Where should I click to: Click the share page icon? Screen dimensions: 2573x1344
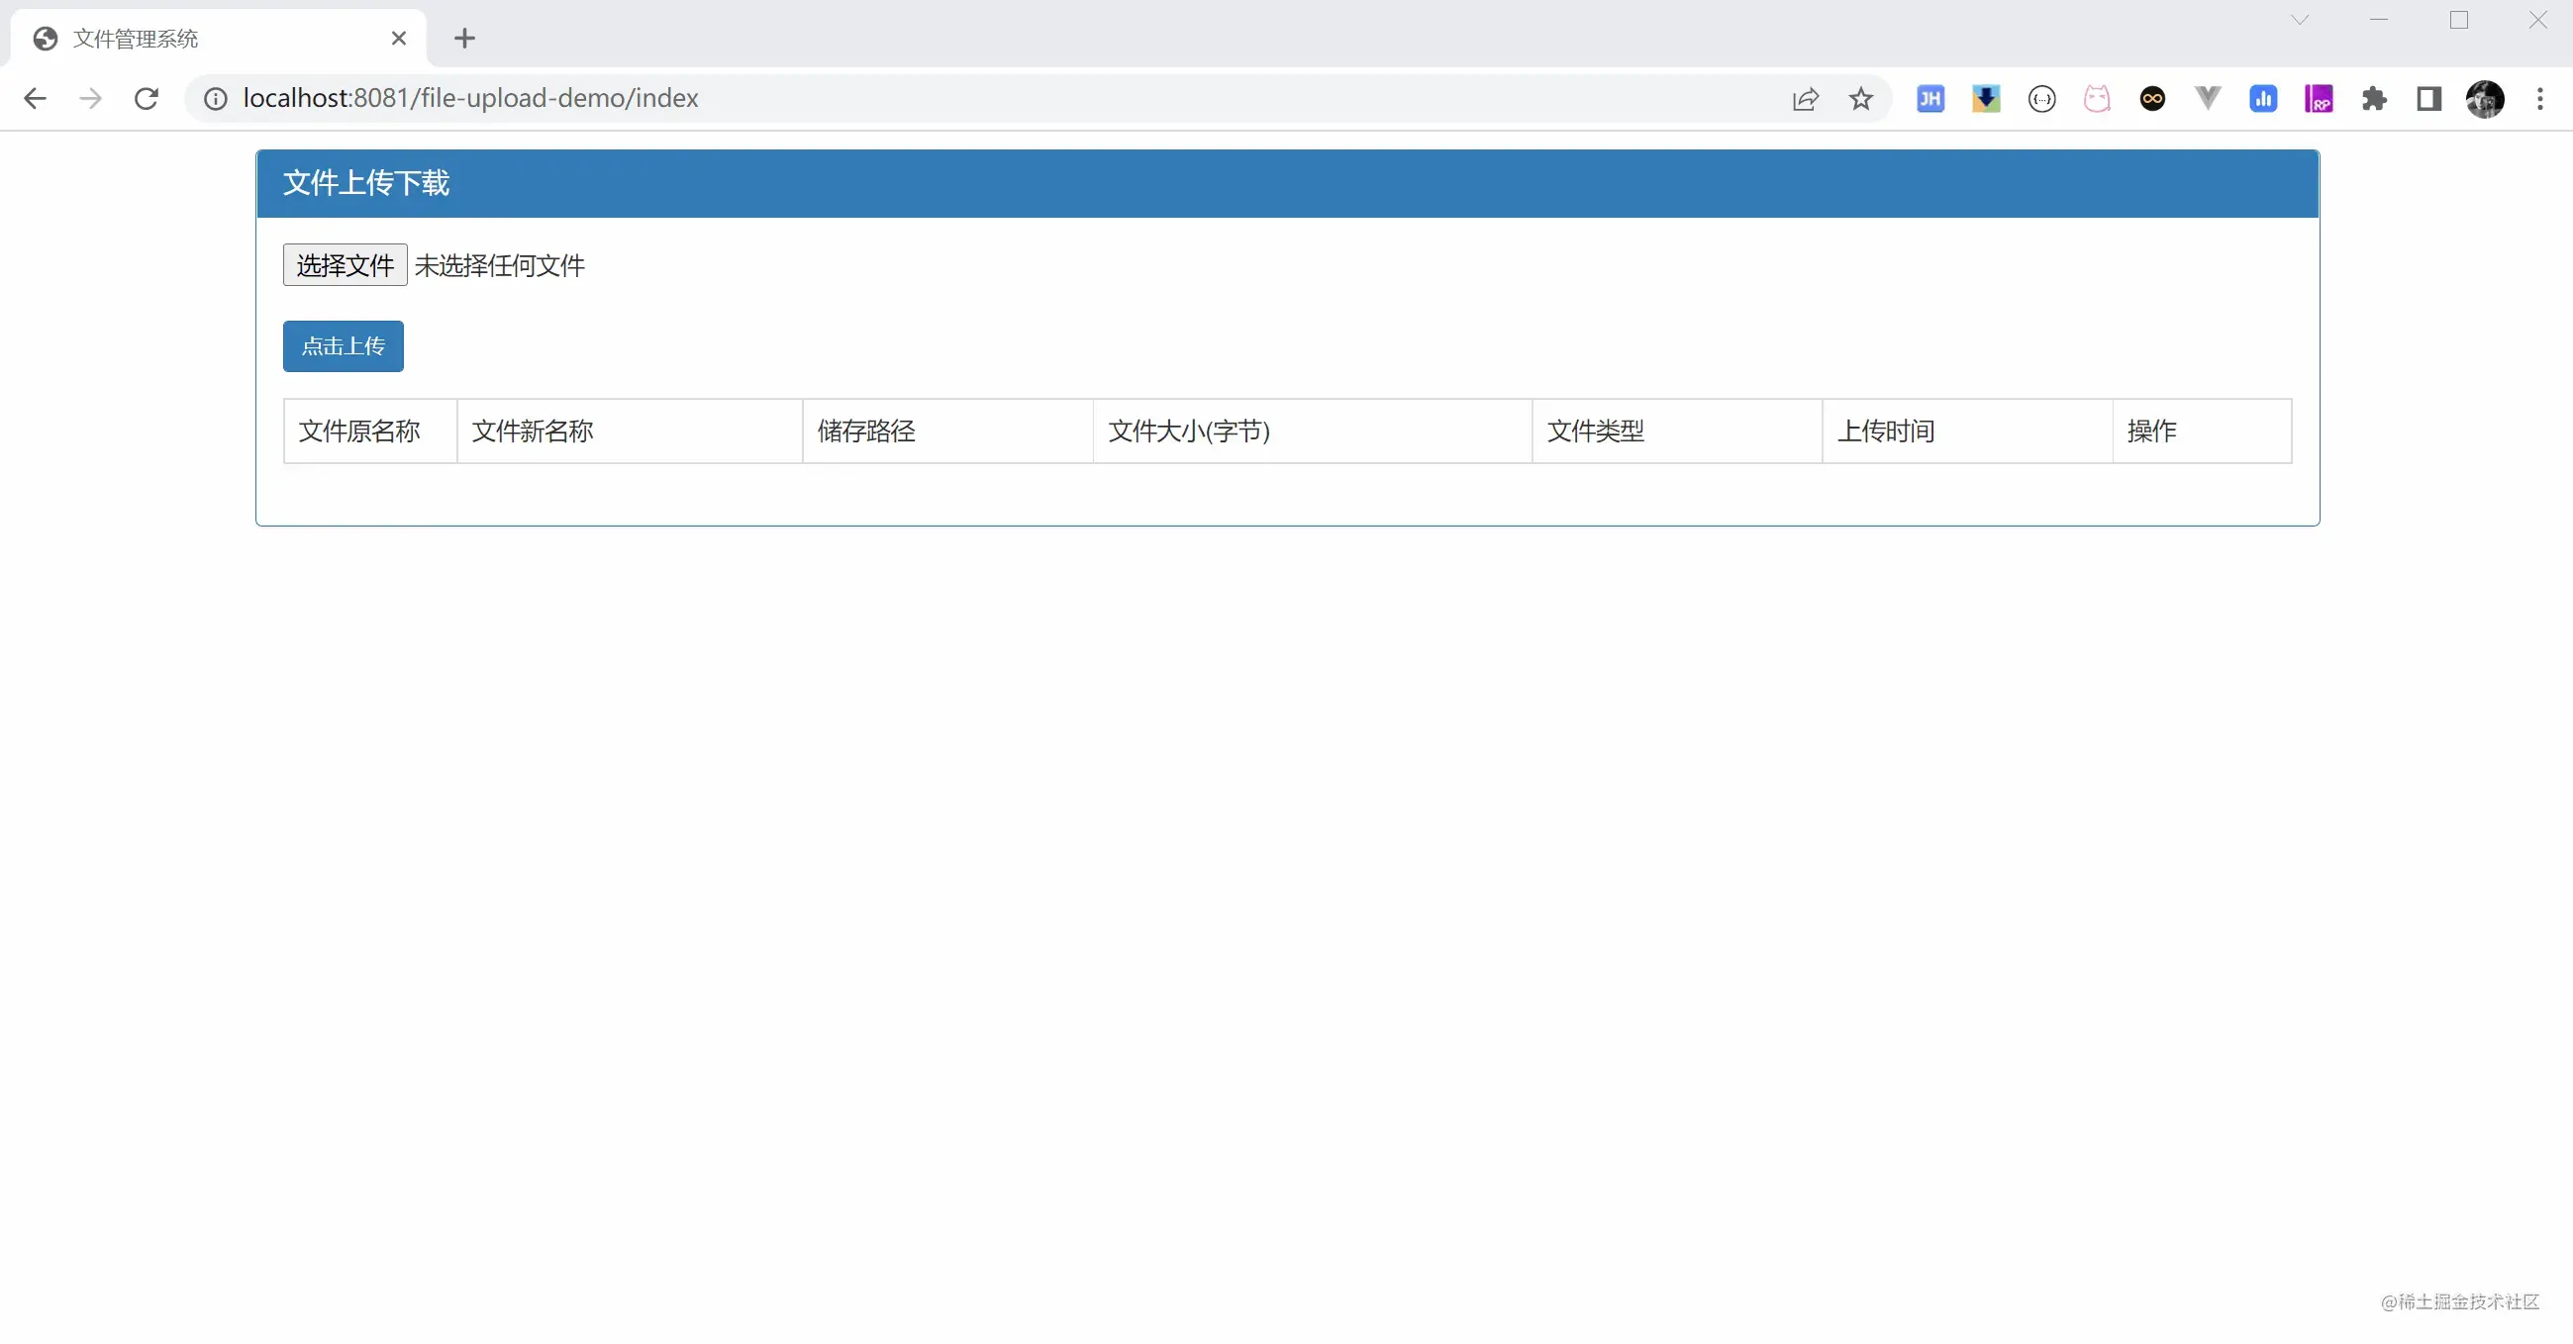(x=1805, y=98)
